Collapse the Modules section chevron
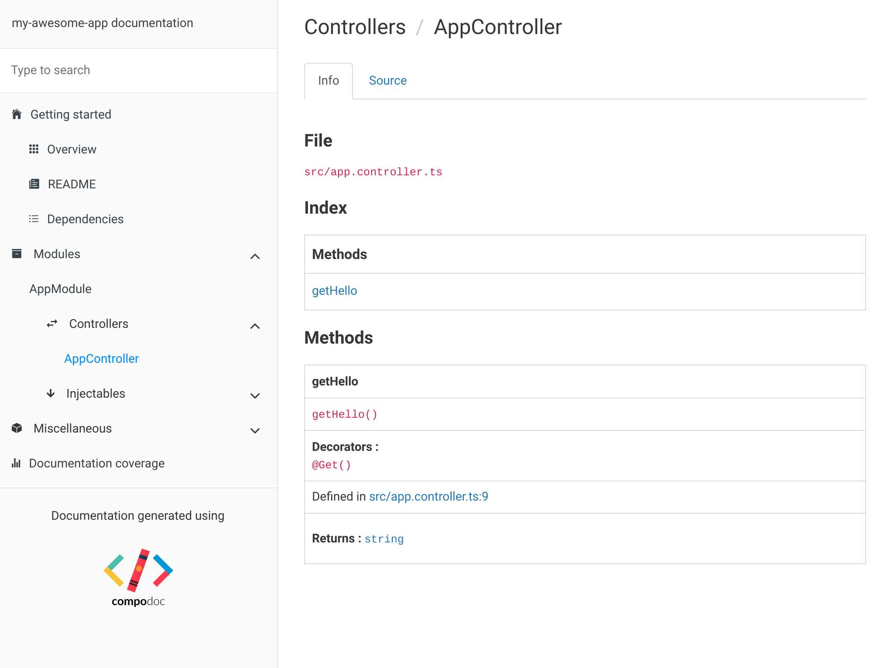This screenshot has height=668, width=891. [255, 256]
